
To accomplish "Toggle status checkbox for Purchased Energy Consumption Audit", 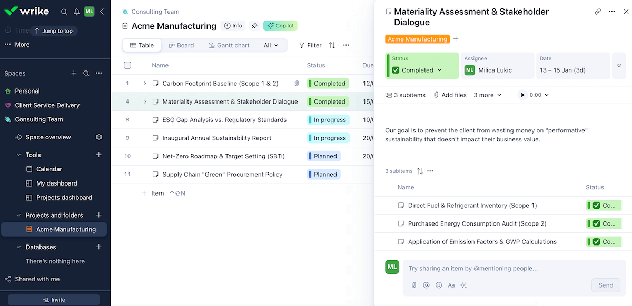I will click(596, 223).
